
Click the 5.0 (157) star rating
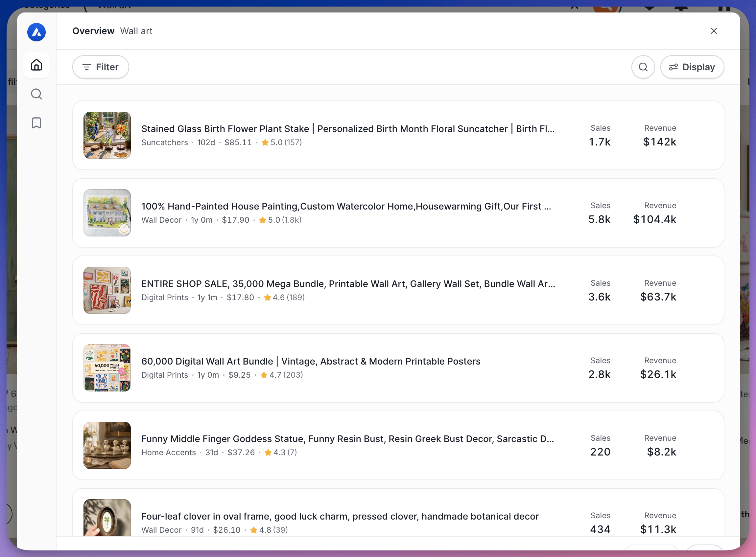coord(282,143)
